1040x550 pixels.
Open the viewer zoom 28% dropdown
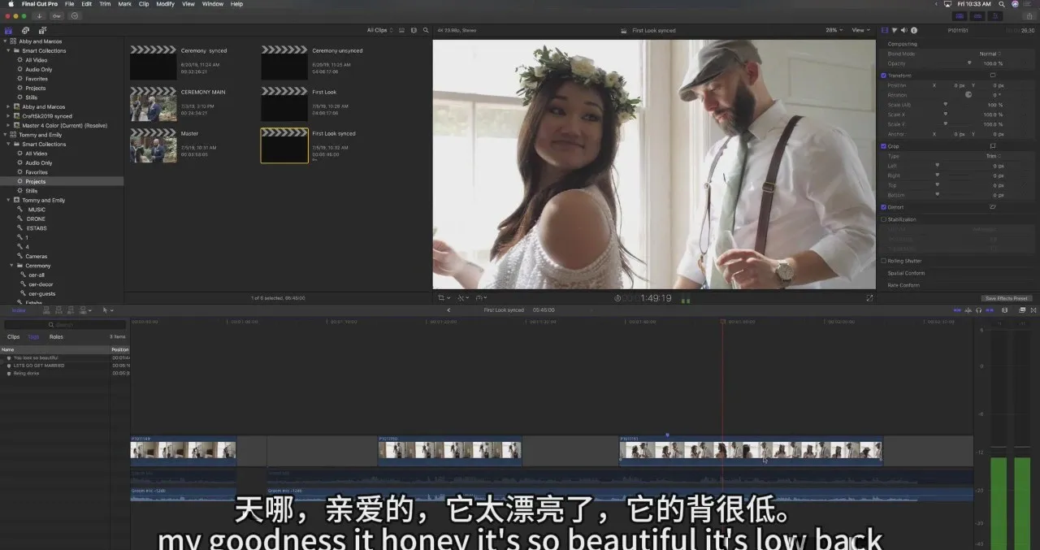coord(834,30)
